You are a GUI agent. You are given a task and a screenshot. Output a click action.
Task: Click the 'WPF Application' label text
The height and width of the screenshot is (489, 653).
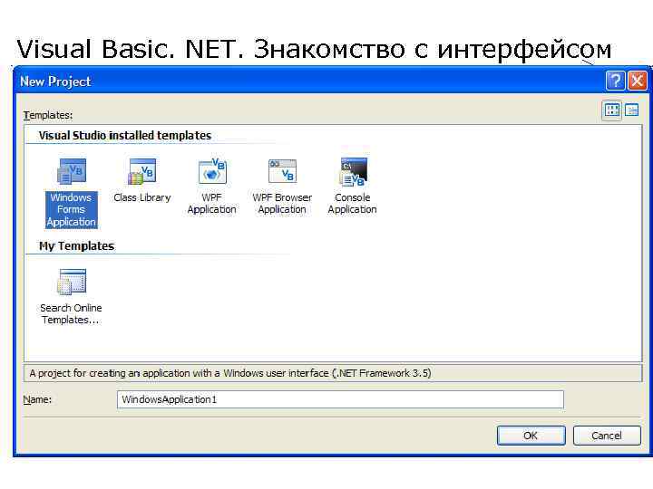pos(212,204)
